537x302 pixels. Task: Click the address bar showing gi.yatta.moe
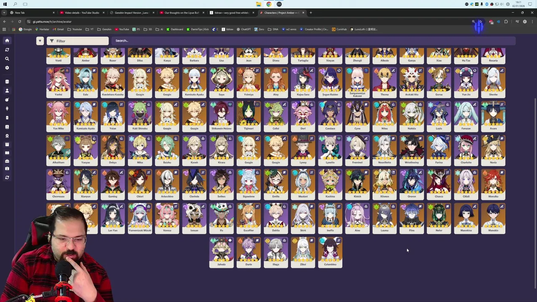(248, 21)
